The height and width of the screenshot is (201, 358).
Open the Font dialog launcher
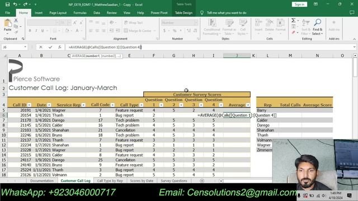(x=84, y=39)
